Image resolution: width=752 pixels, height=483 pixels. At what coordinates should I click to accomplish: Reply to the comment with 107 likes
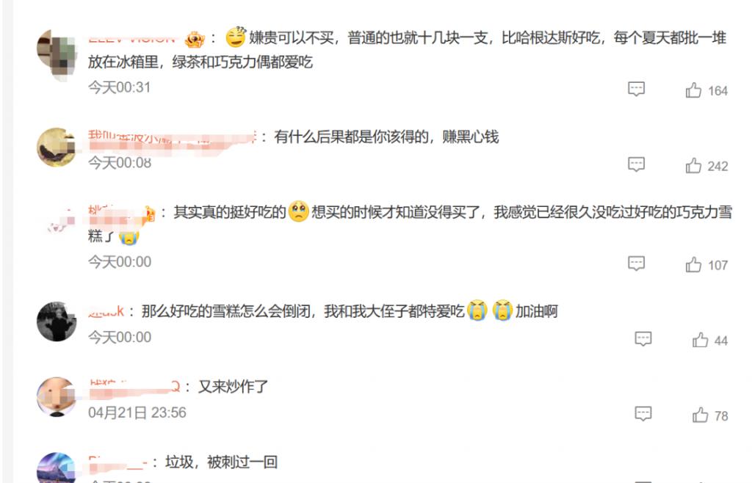click(637, 264)
